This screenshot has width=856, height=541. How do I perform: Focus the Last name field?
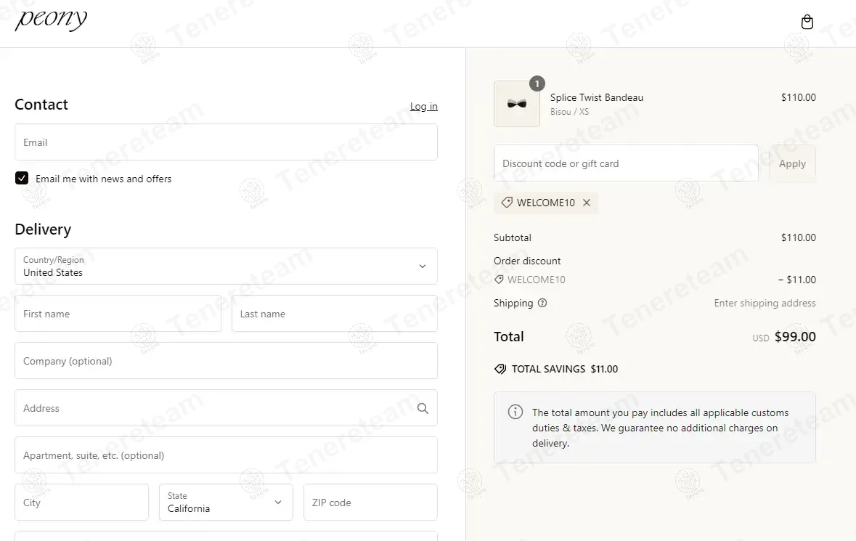pyautogui.click(x=335, y=314)
